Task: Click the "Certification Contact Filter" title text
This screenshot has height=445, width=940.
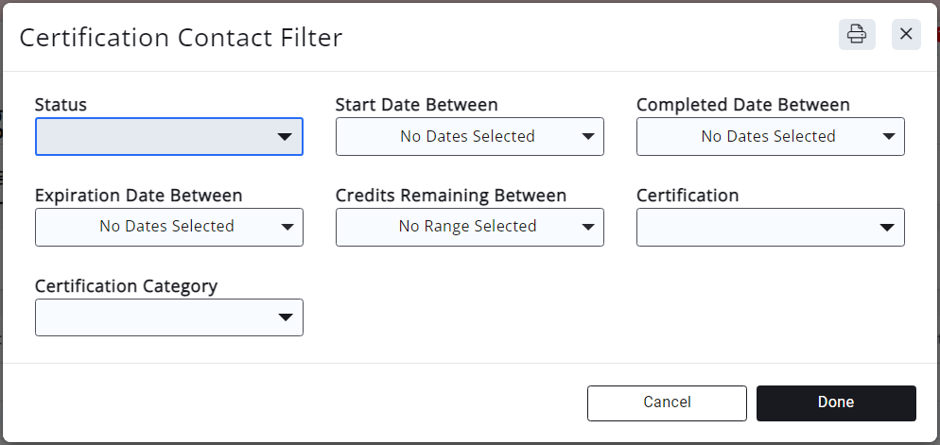Action: coord(181,38)
